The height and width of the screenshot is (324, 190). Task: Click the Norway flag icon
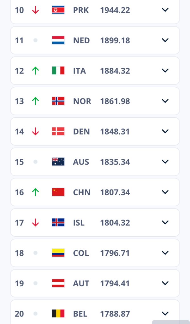[58, 101]
